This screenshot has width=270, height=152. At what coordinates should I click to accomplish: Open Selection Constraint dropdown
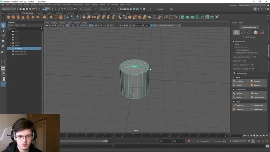pos(249,65)
